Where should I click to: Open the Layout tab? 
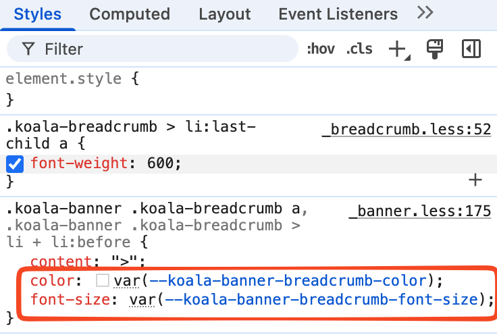225,14
